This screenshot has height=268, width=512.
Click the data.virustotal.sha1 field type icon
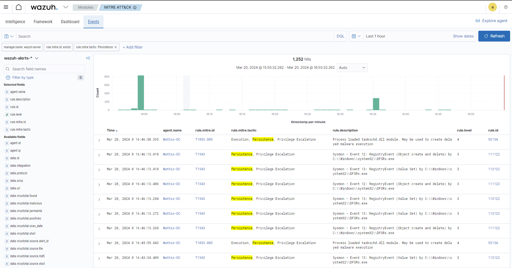7,234
